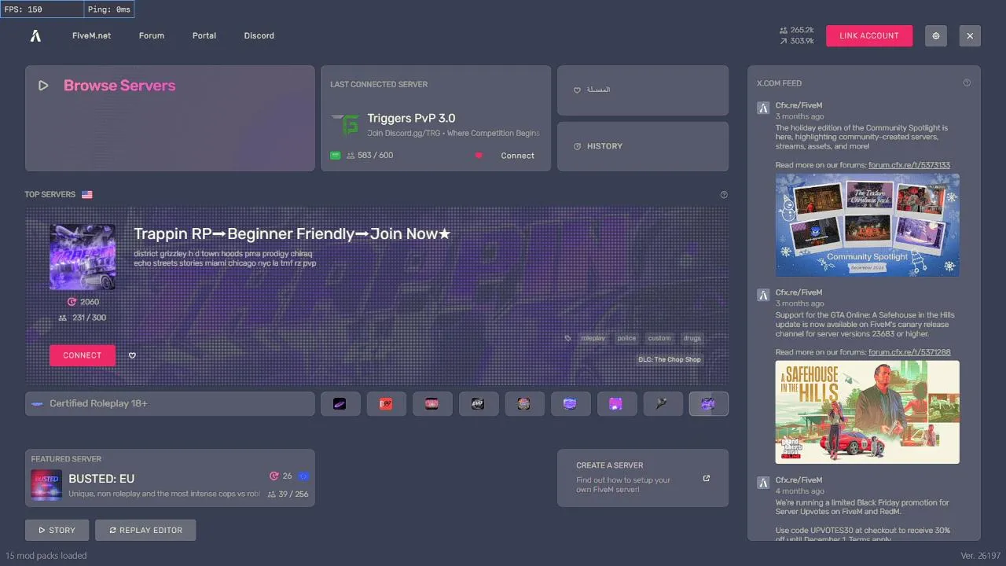Click the Trappin RP Beginner Friendly title
Viewport: 1006px width, 566px height.
[292, 233]
